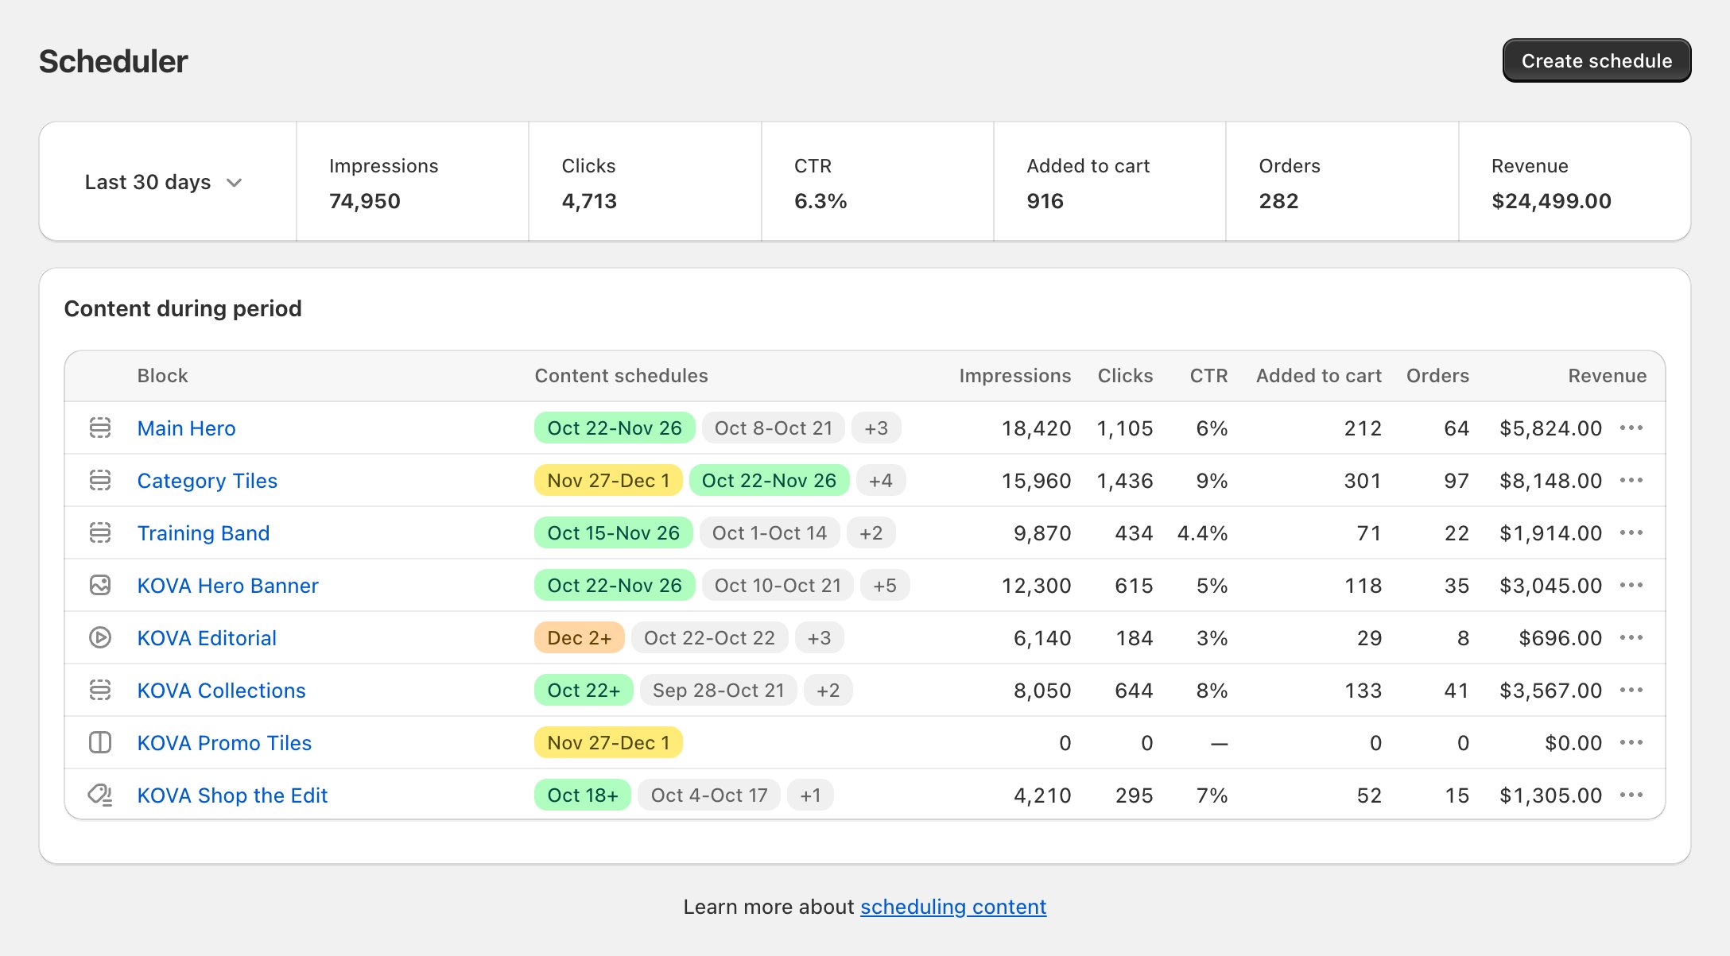Click the Category Tiles block type icon
1730x956 pixels.
100,480
